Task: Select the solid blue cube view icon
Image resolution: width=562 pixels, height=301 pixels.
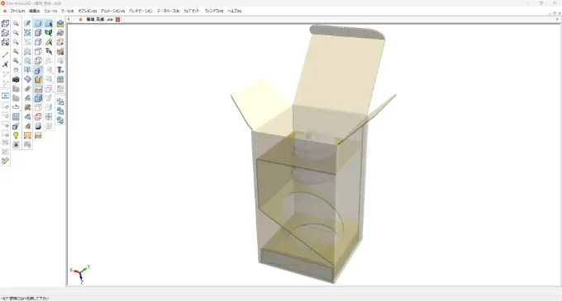Action: [38, 33]
